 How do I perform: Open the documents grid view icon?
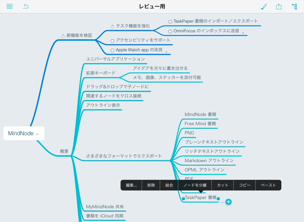(9, 7)
